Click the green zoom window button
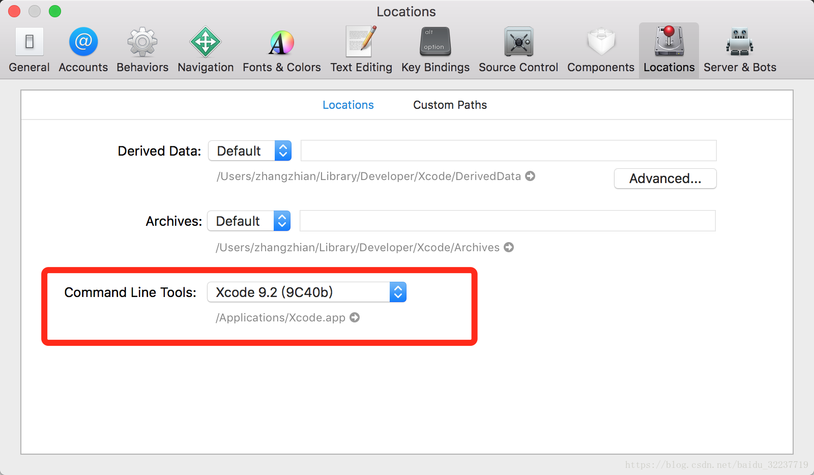Image resolution: width=814 pixels, height=475 pixels. (x=55, y=11)
